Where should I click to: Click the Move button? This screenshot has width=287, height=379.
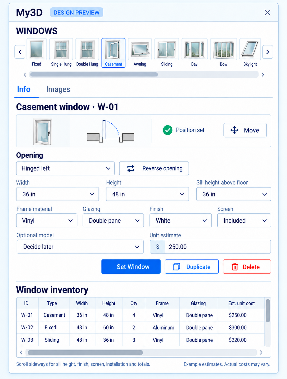point(245,130)
